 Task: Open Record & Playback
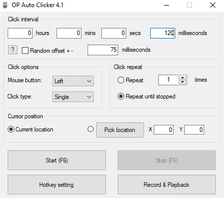click(166, 185)
